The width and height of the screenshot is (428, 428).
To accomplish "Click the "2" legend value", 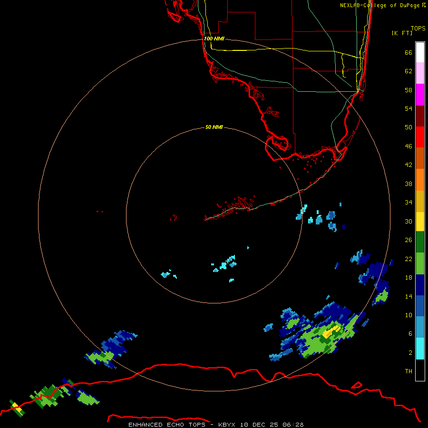I will 410,353.
